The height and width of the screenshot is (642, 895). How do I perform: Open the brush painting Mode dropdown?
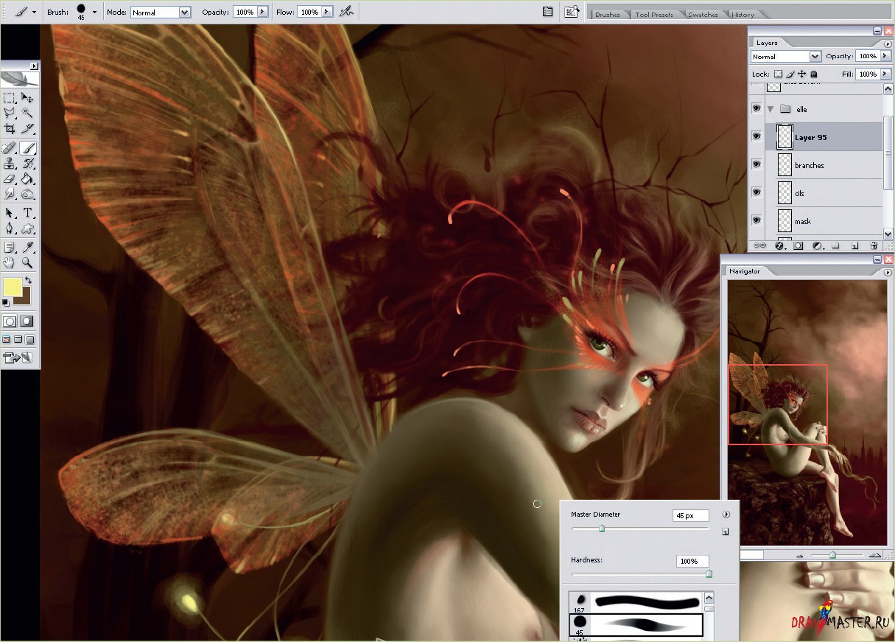[x=184, y=12]
